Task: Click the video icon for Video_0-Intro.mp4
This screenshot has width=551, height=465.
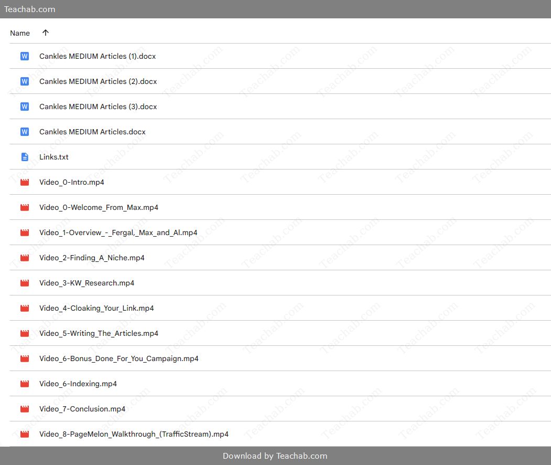Action: [x=25, y=182]
